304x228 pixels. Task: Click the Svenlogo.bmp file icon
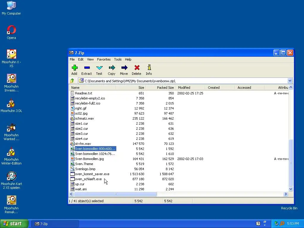pos(72,169)
